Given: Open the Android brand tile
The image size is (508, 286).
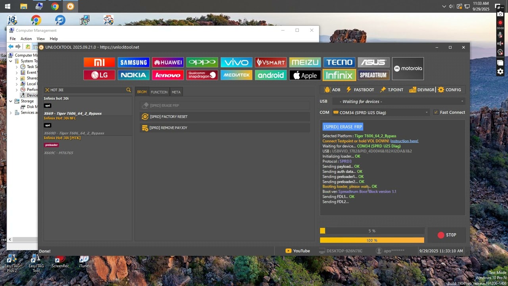Looking at the screenshot, I should coord(271,75).
